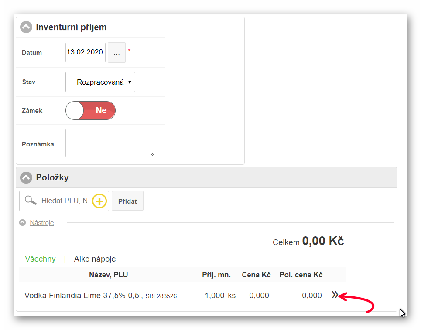
Task: Select the Vodka Finlandia Lime item name
Action: 83,296
